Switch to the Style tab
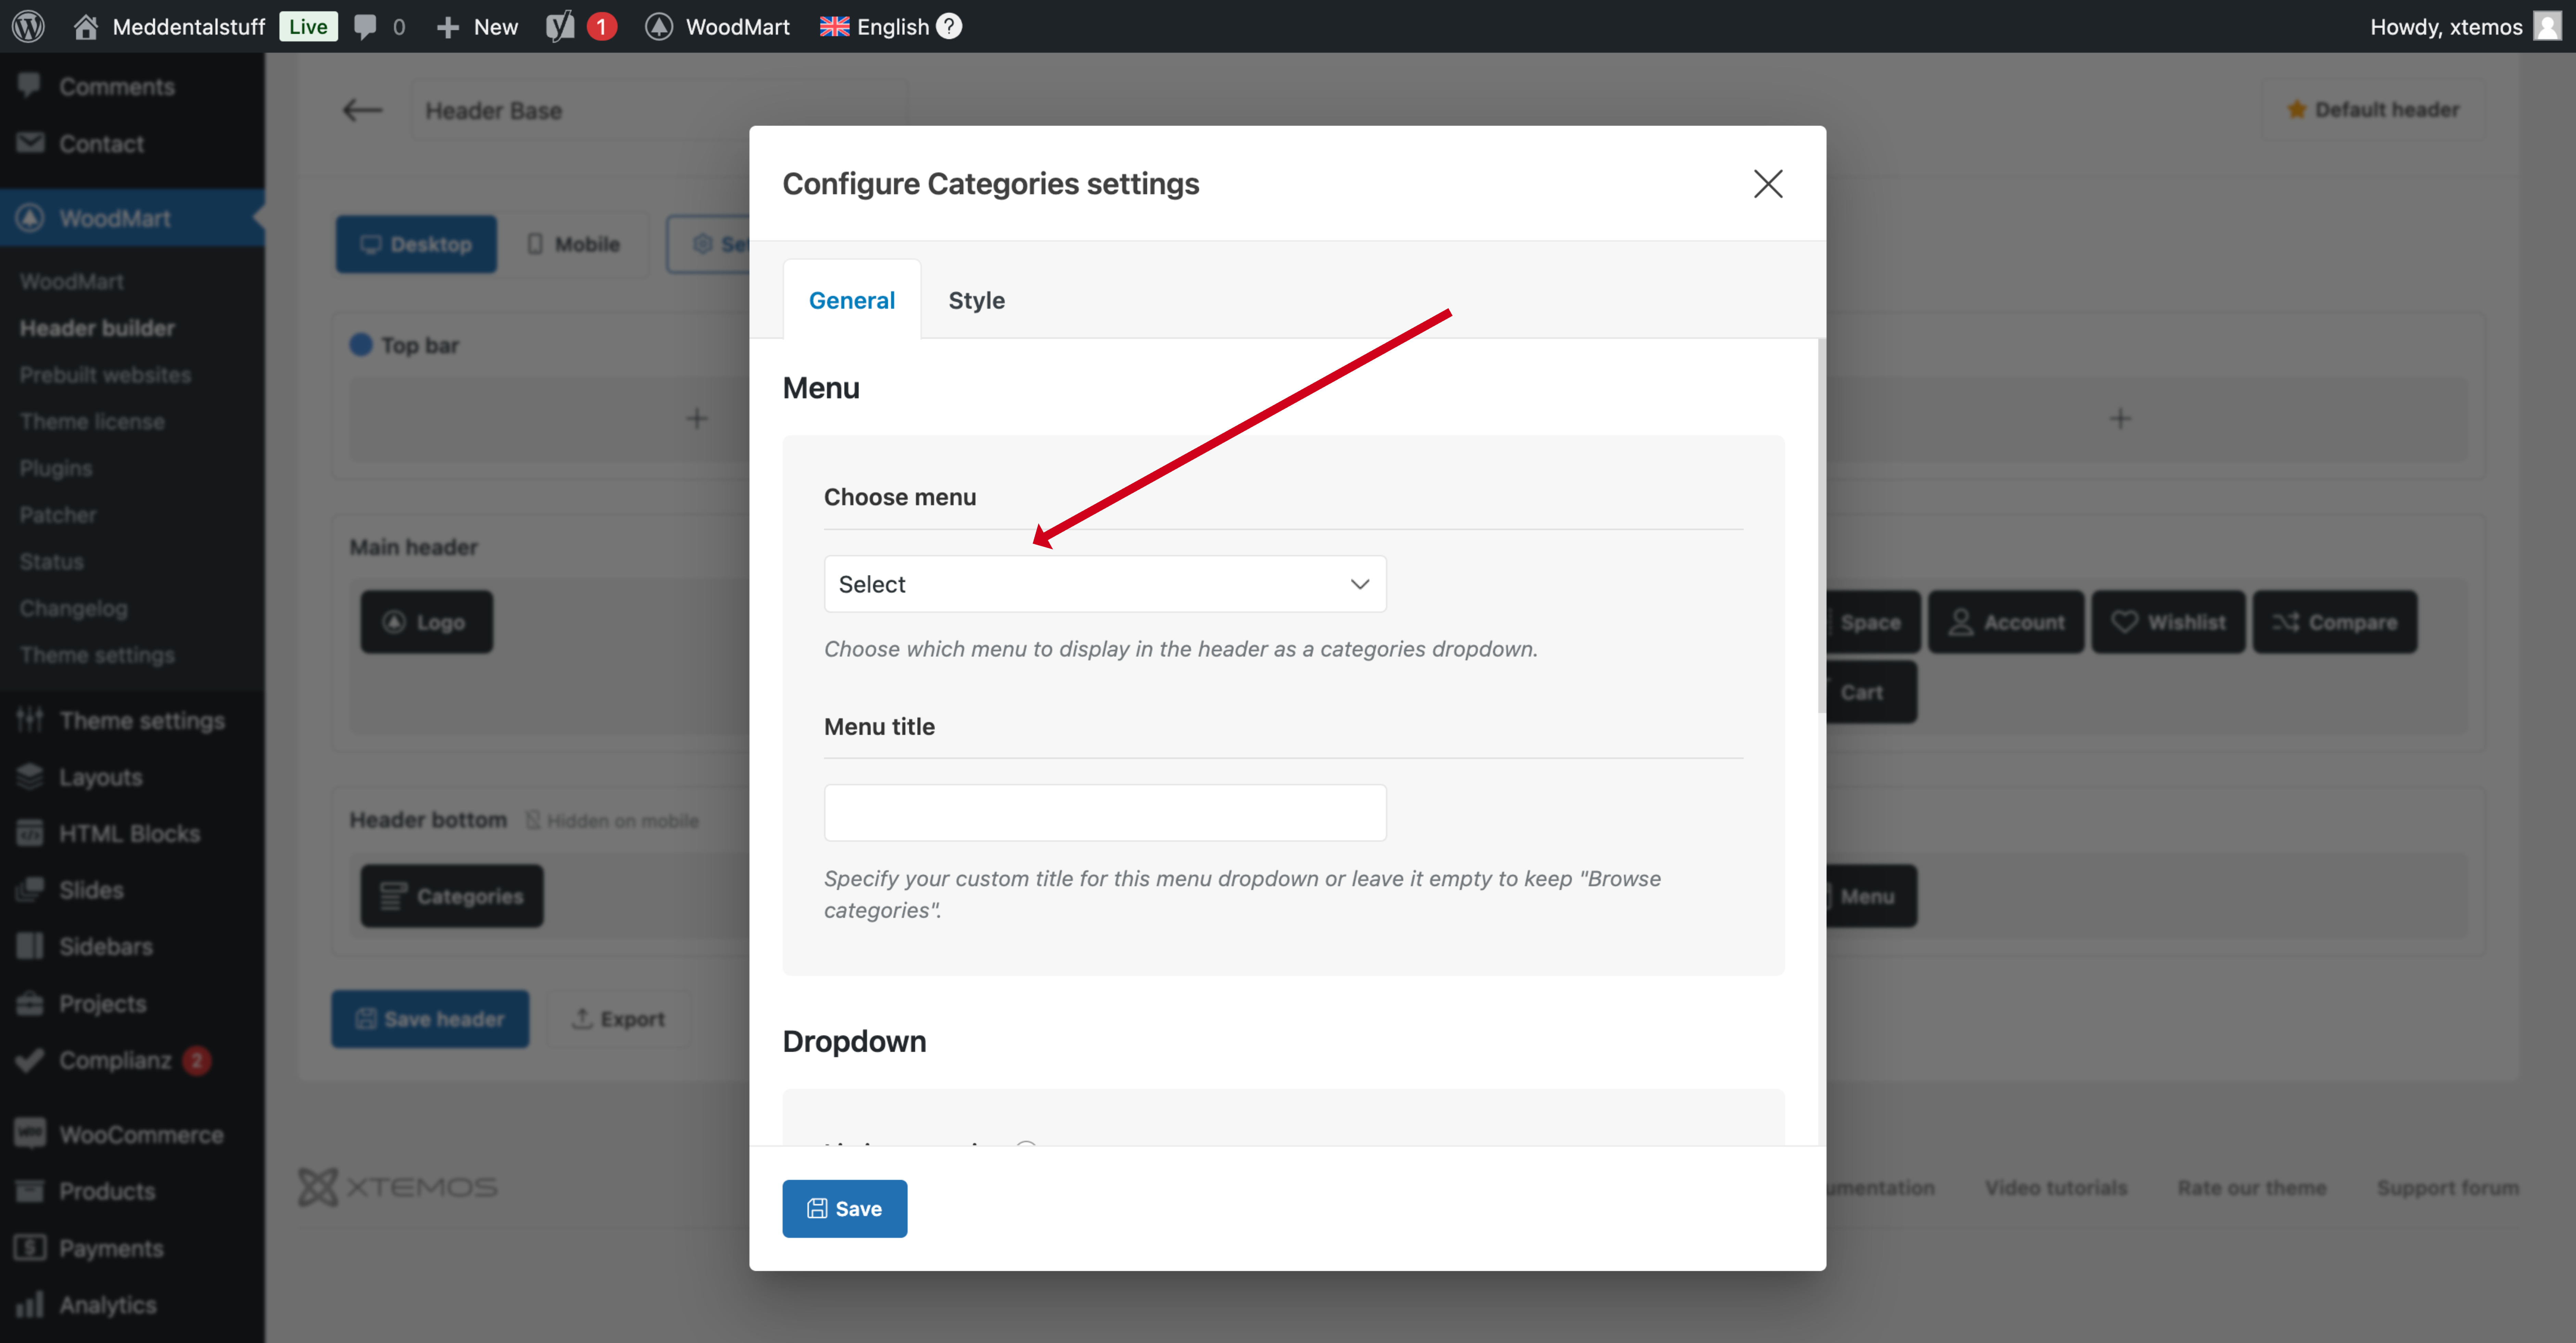Image resolution: width=2576 pixels, height=1343 pixels. (x=977, y=300)
